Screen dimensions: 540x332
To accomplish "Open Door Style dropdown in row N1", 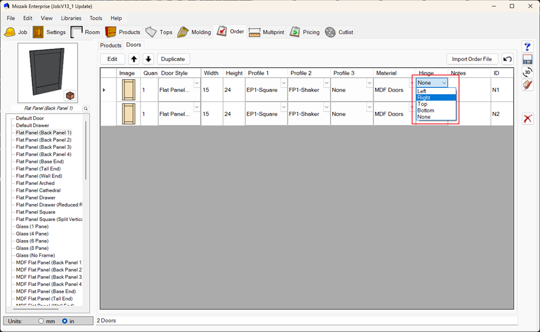I will [196, 83].
